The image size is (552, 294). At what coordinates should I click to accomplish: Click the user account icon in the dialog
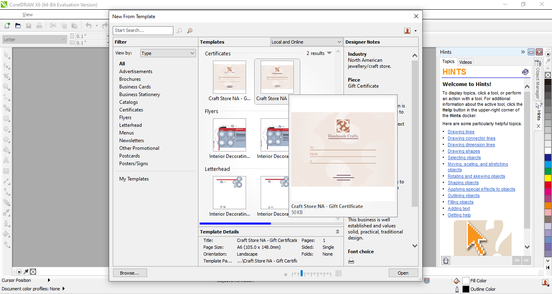pos(407,31)
